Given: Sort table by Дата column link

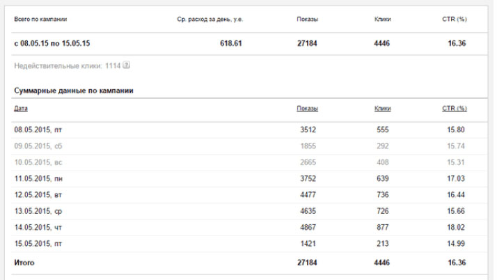Looking at the screenshot, I should (21, 109).
